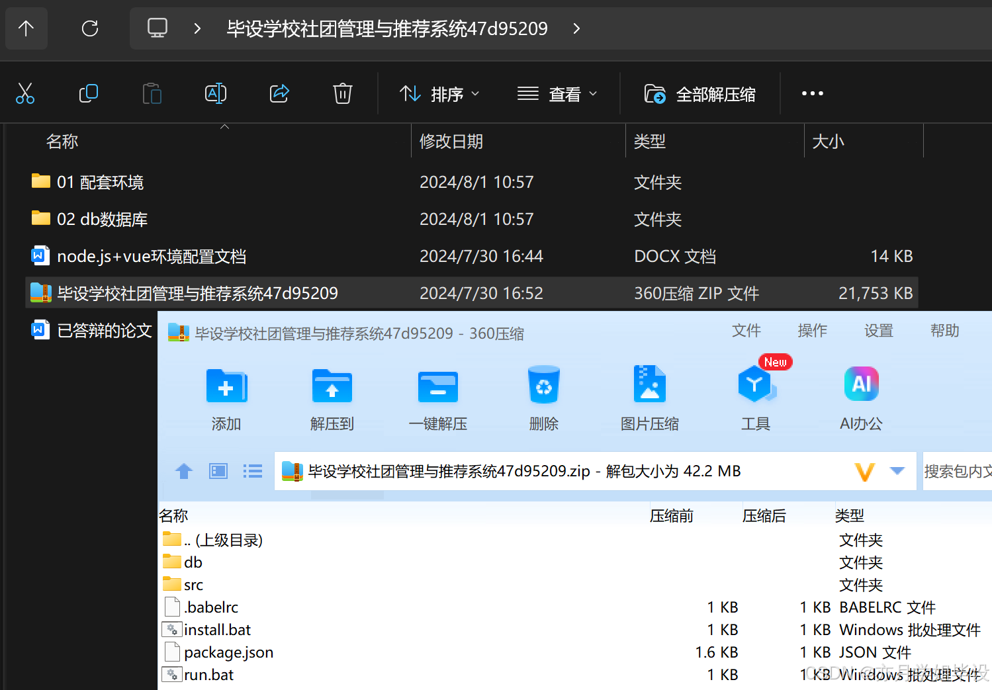Refresh the Explorer folder view

90,28
